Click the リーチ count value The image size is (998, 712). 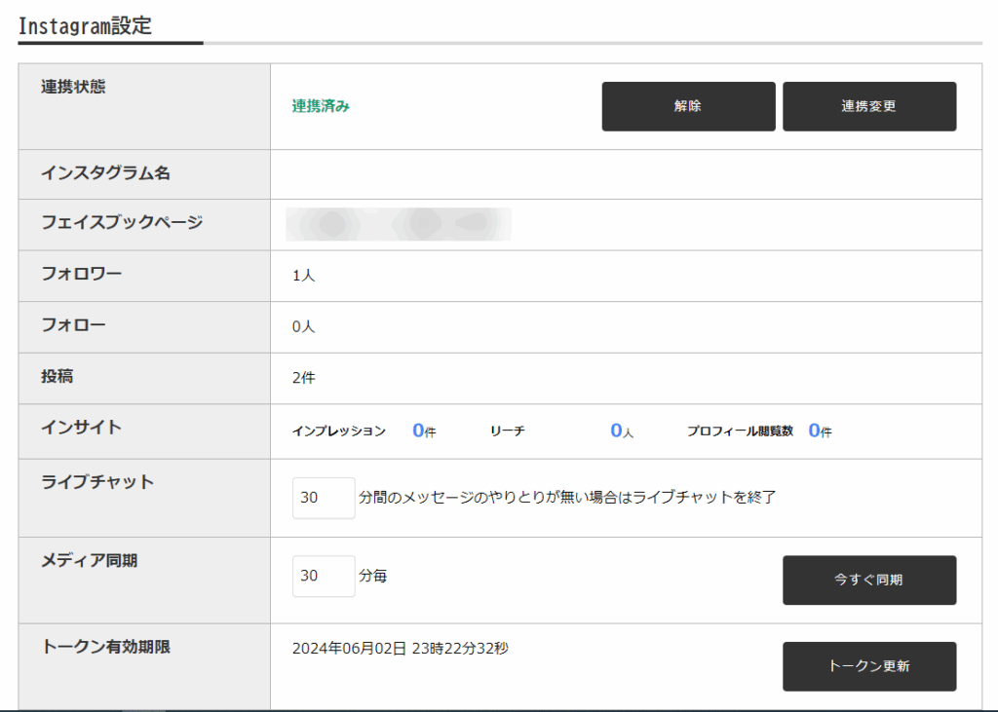click(x=617, y=431)
